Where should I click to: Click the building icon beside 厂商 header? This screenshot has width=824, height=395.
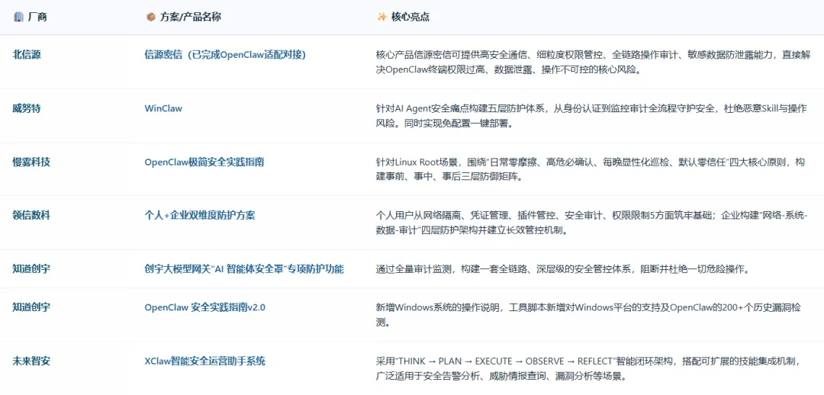[x=18, y=17]
